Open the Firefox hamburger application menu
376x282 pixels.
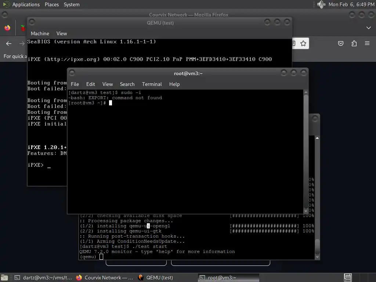pos(367,43)
